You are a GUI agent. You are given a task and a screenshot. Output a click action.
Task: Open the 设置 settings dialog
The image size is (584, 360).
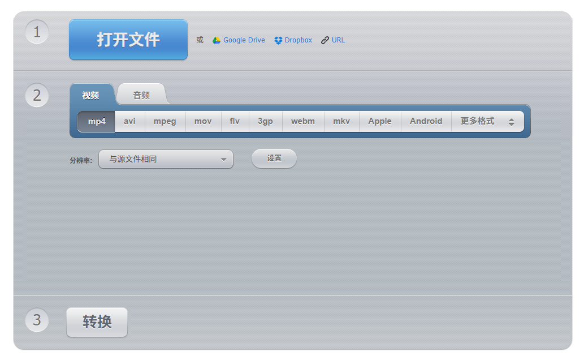274,158
